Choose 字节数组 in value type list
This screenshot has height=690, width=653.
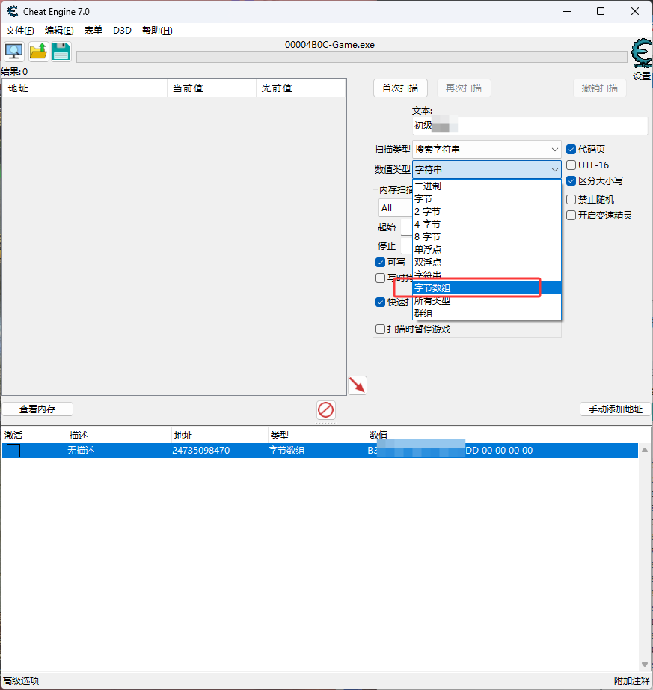click(486, 288)
